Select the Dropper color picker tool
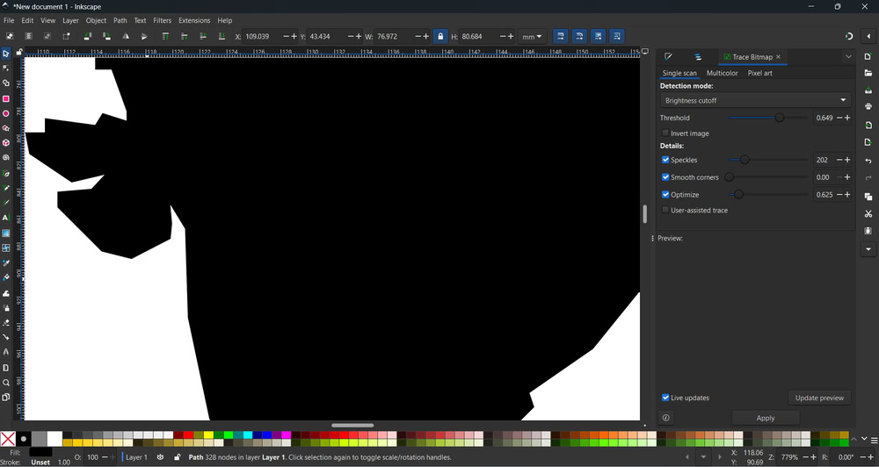The height and width of the screenshot is (467, 879). [x=5, y=262]
